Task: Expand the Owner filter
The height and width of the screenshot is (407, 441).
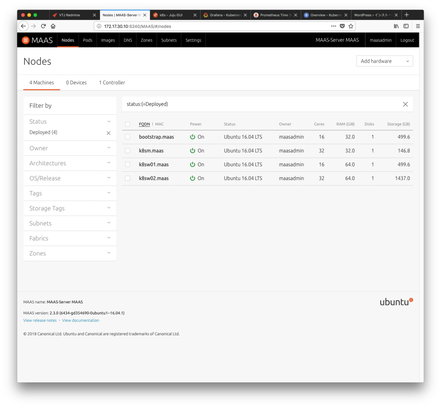Action: (x=70, y=148)
